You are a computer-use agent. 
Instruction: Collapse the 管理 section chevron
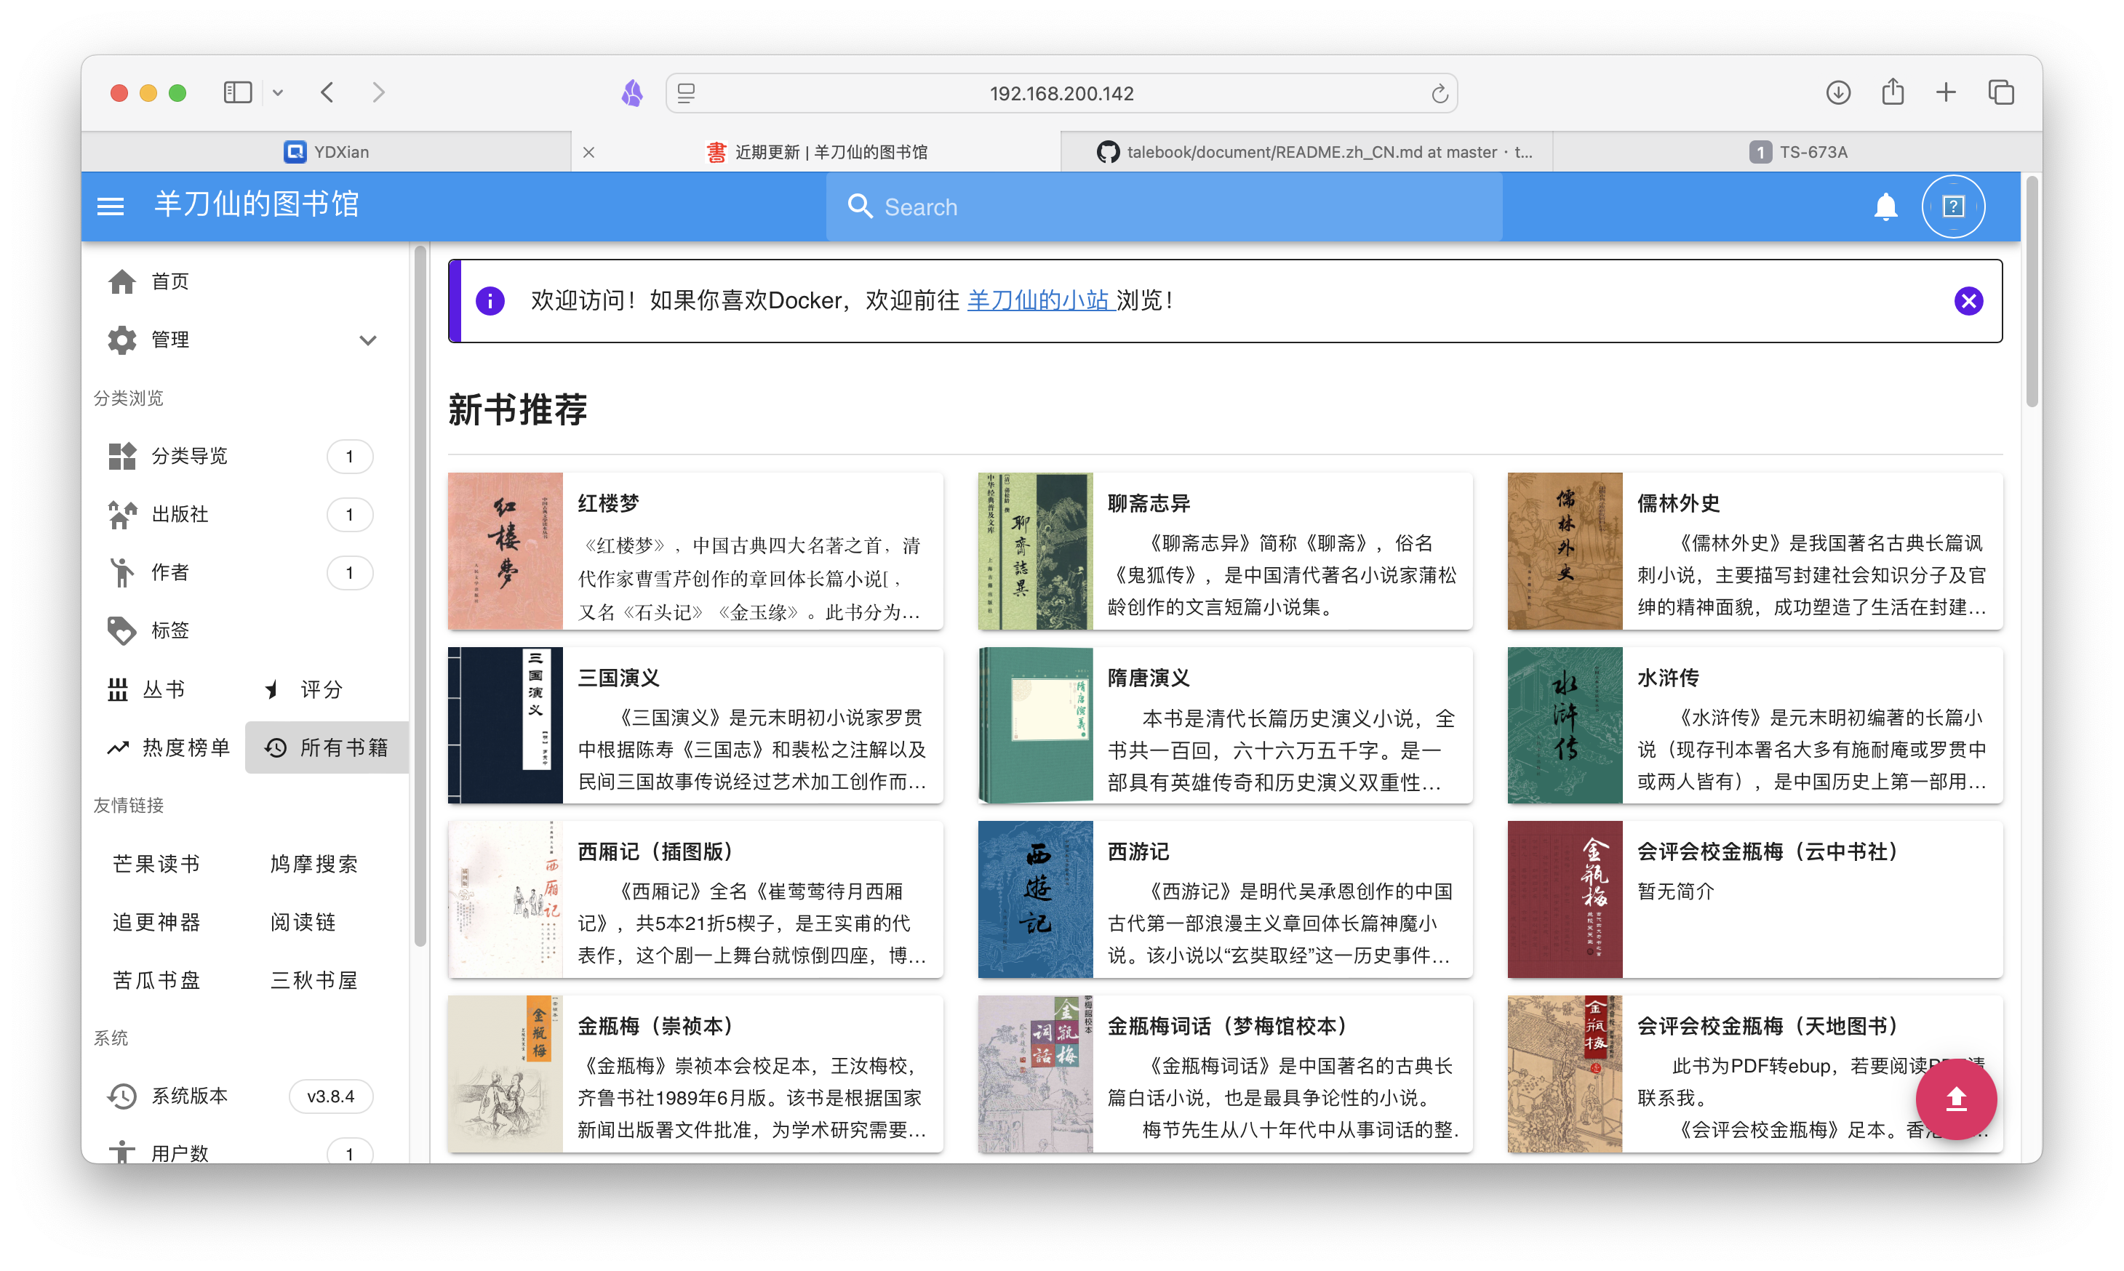368,340
